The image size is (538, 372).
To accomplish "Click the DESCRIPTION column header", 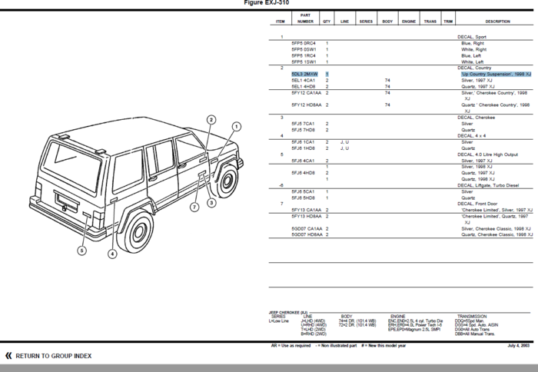I will coord(497,22).
